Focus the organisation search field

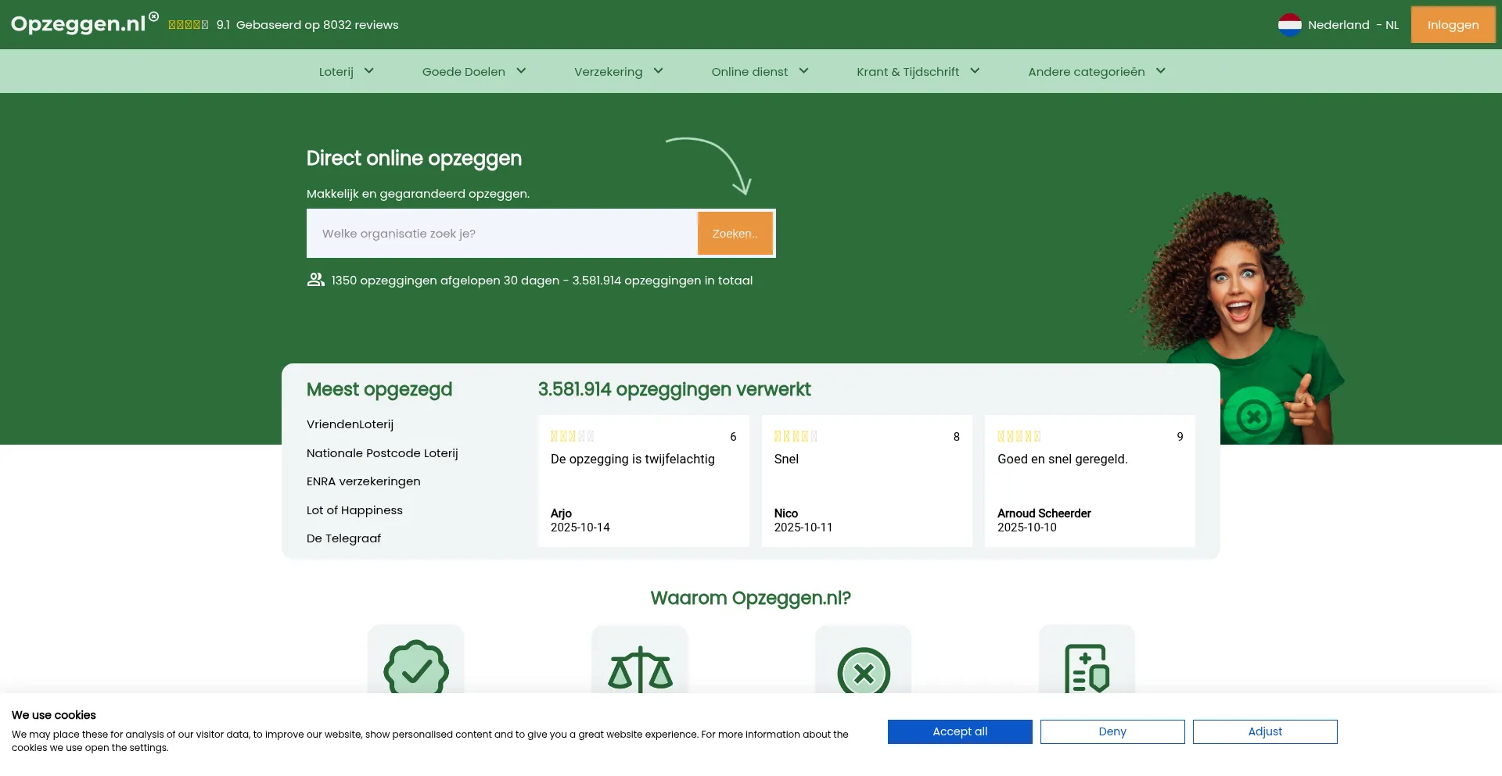[501, 234]
